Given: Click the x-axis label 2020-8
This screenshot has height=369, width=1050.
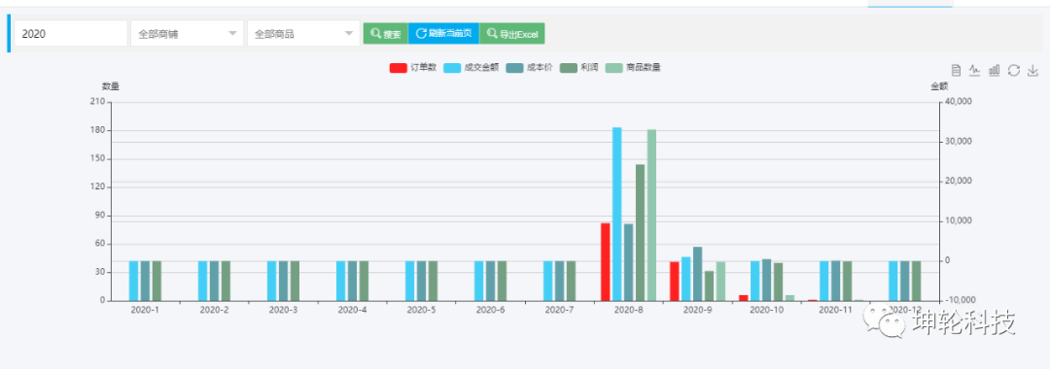Looking at the screenshot, I should [x=627, y=310].
